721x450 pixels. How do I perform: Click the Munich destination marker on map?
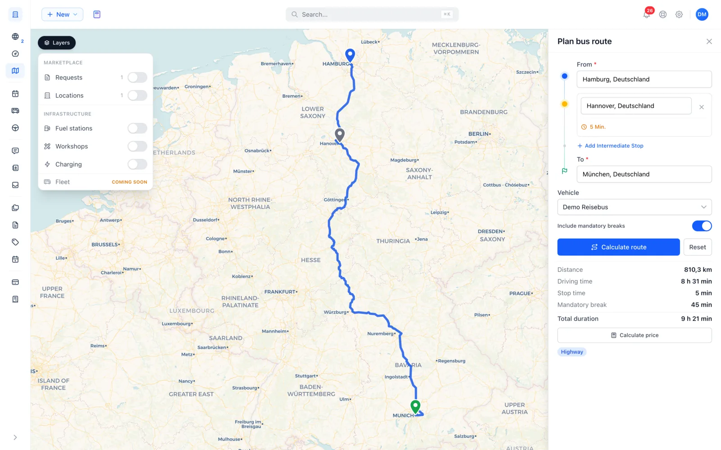coord(415,406)
